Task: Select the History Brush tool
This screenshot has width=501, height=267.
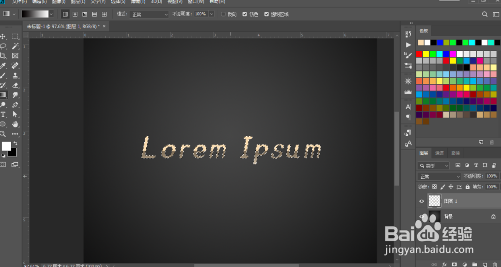Action: click(3, 85)
